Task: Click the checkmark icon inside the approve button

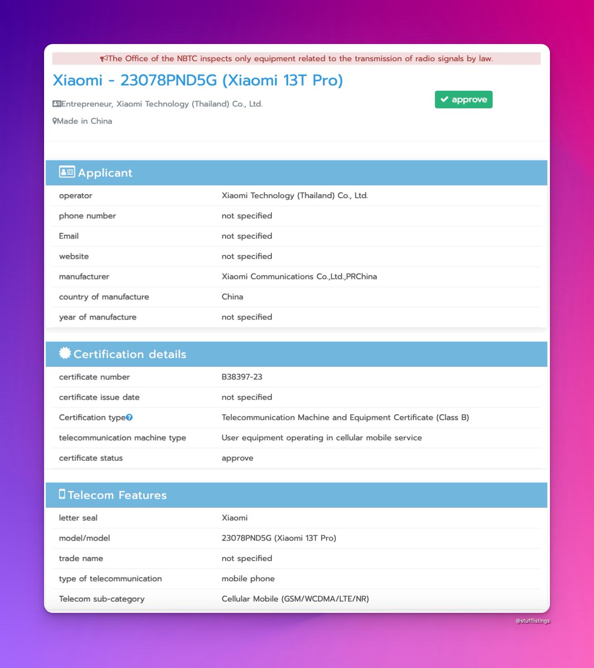Action: coord(444,99)
